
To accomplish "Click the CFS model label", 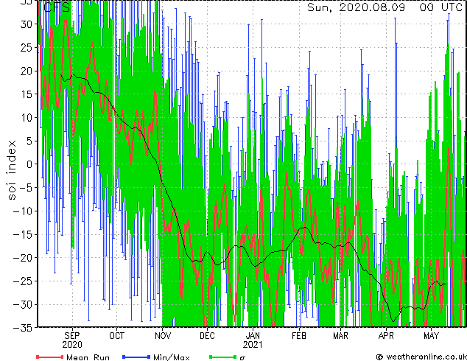I will pyautogui.click(x=57, y=7).
